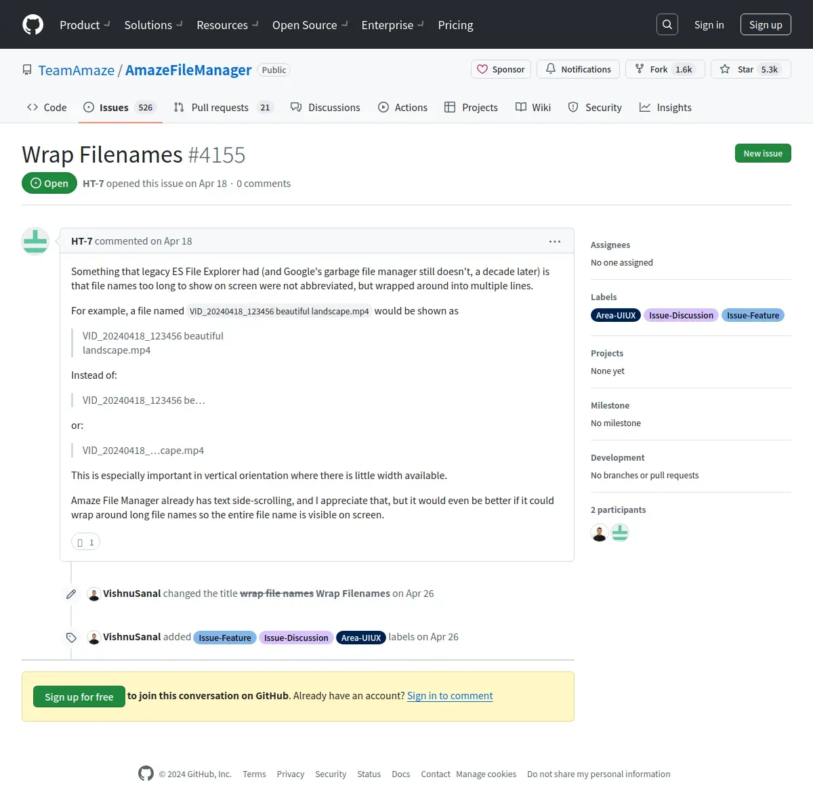Click the Sign up for free button
The height and width of the screenshot is (809, 813).
tap(79, 697)
